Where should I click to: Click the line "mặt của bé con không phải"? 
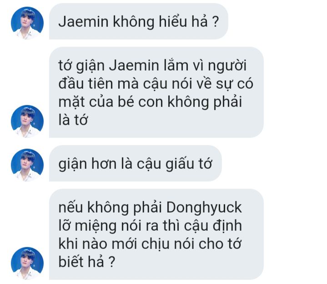(150, 102)
